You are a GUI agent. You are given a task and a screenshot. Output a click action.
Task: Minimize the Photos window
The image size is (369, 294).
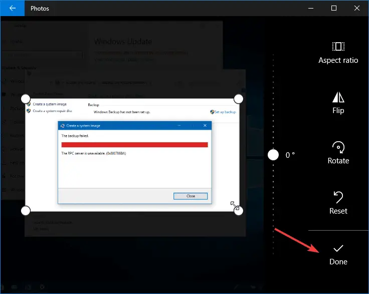tap(311, 8)
